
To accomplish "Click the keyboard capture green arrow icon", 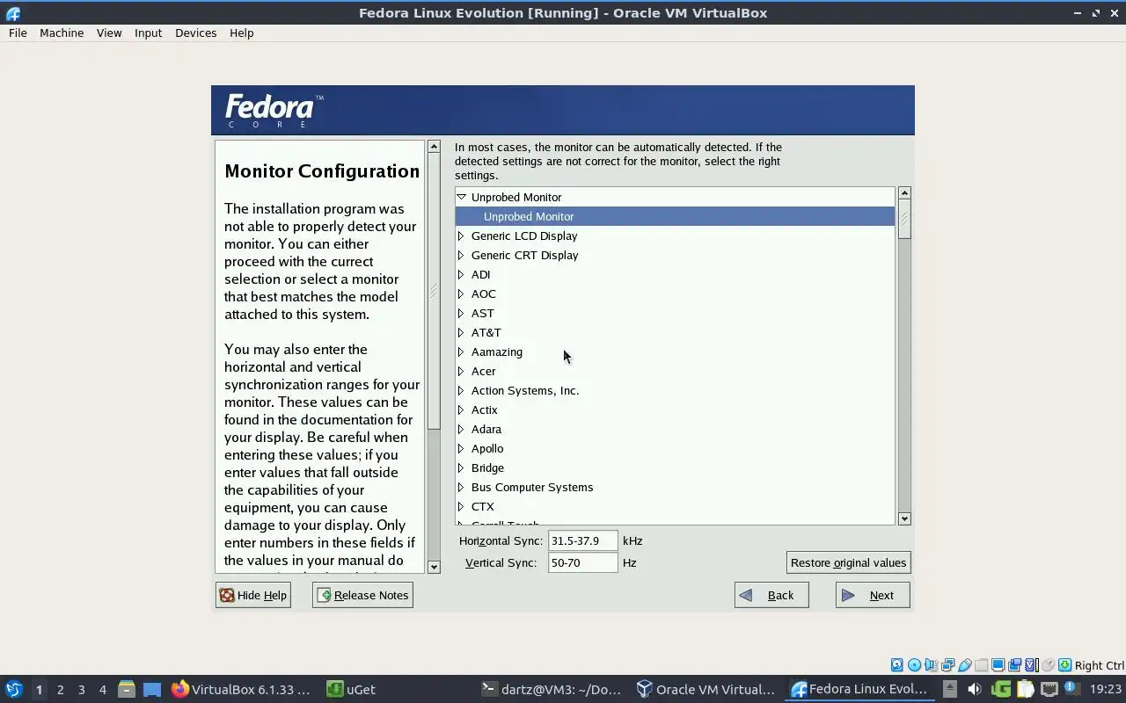I will [1064, 665].
